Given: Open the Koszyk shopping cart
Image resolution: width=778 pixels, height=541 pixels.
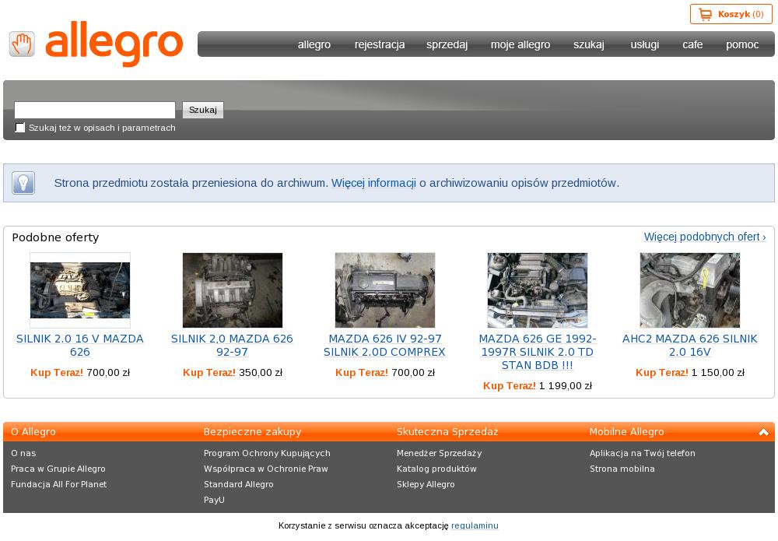Looking at the screenshot, I should click(x=731, y=14).
